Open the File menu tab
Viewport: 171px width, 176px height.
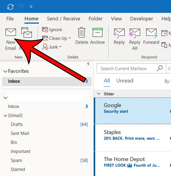click(x=10, y=19)
